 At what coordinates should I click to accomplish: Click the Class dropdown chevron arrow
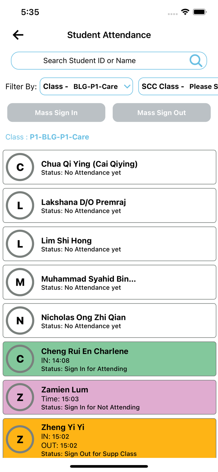(127, 87)
